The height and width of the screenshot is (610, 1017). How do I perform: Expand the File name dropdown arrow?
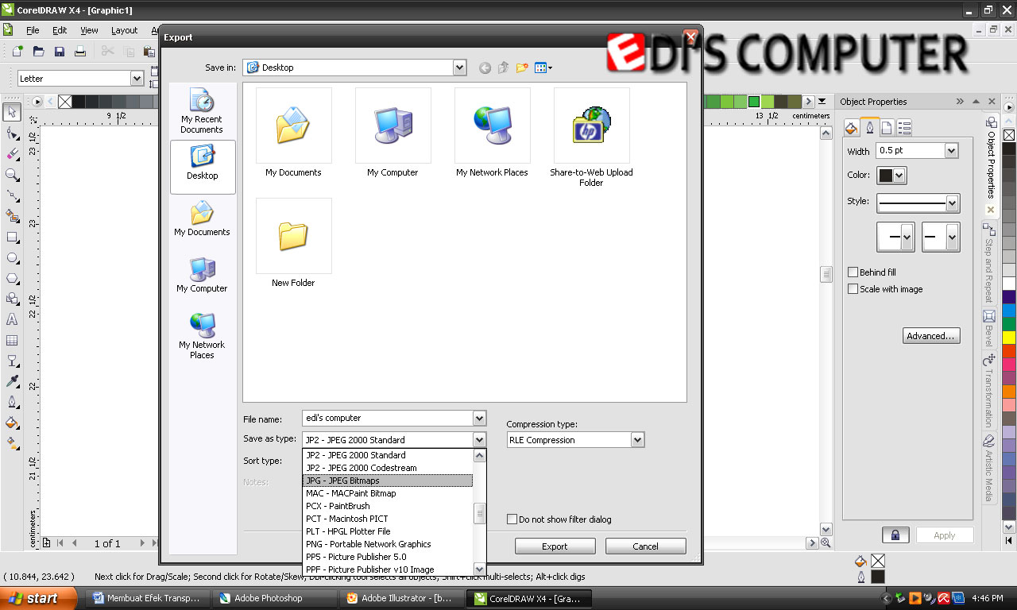[x=479, y=419]
